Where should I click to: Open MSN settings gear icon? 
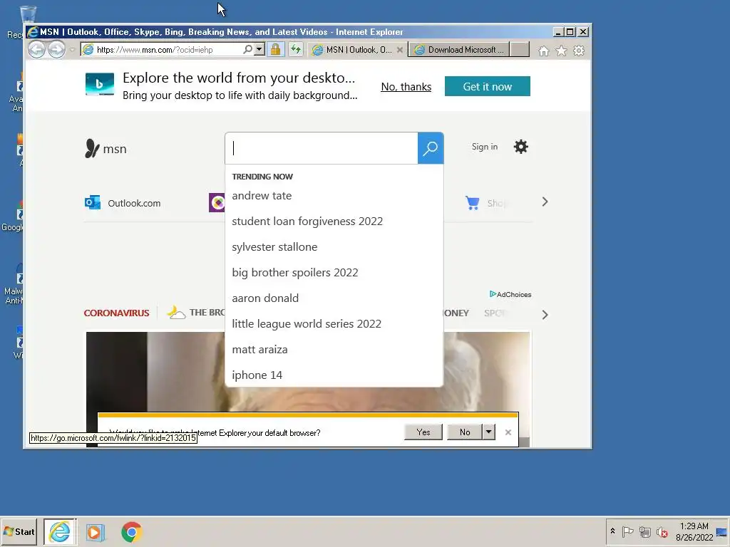521,147
